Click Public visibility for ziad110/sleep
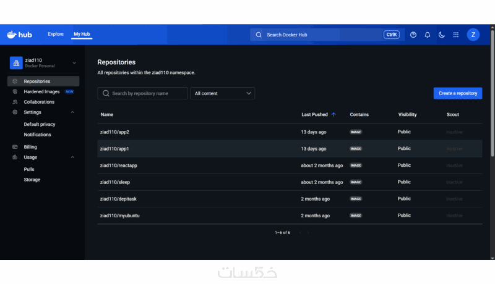The height and width of the screenshot is (284, 495). click(404, 182)
